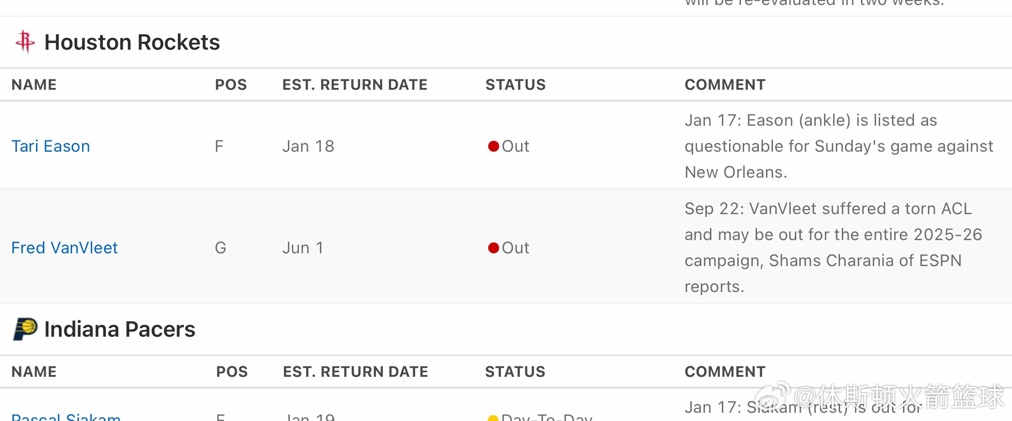This screenshot has width=1012, height=421.
Task: Select the Indiana Pacers team heading
Action: [120, 329]
